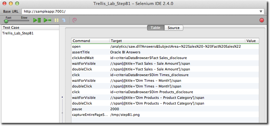Select the captureEntirePageScreenshot row
270x126 pixels.
click(165, 115)
